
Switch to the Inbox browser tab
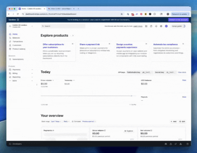point(61,9)
